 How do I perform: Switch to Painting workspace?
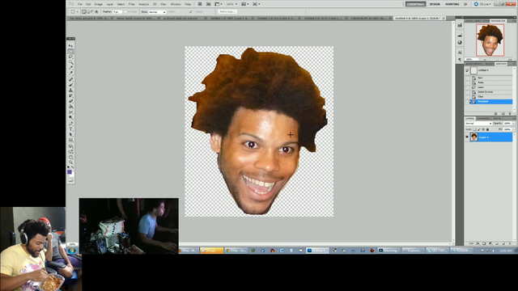(452, 4)
